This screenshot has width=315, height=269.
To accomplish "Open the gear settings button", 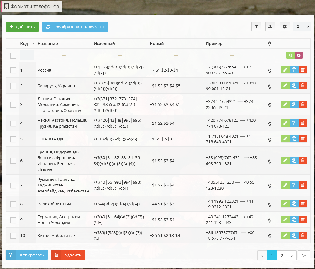I will pyautogui.click(x=285, y=27).
